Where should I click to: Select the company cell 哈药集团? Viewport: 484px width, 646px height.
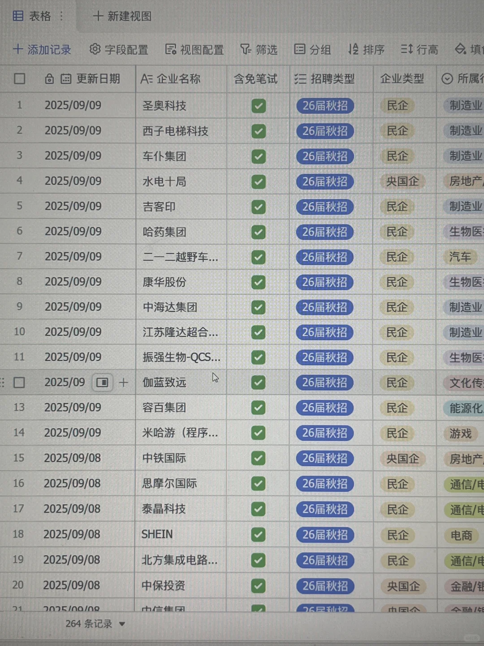(x=181, y=231)
